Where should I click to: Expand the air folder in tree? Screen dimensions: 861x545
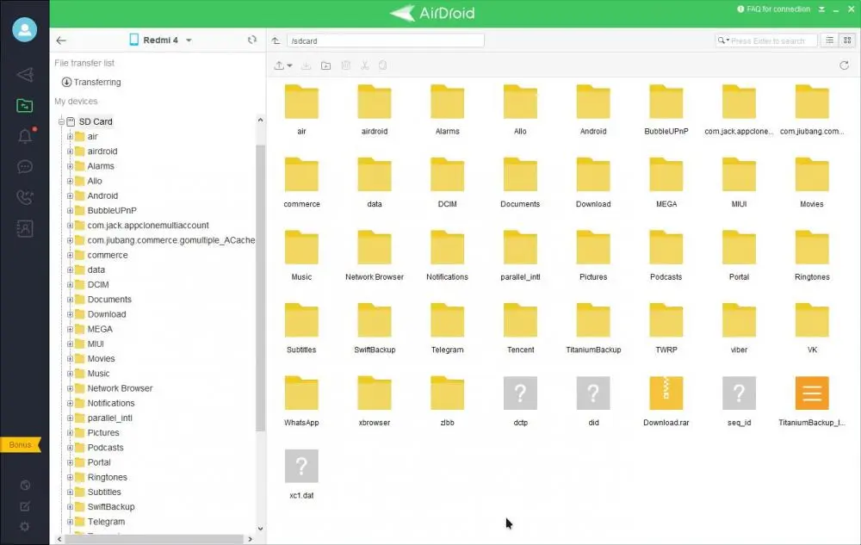pos(71,137)
